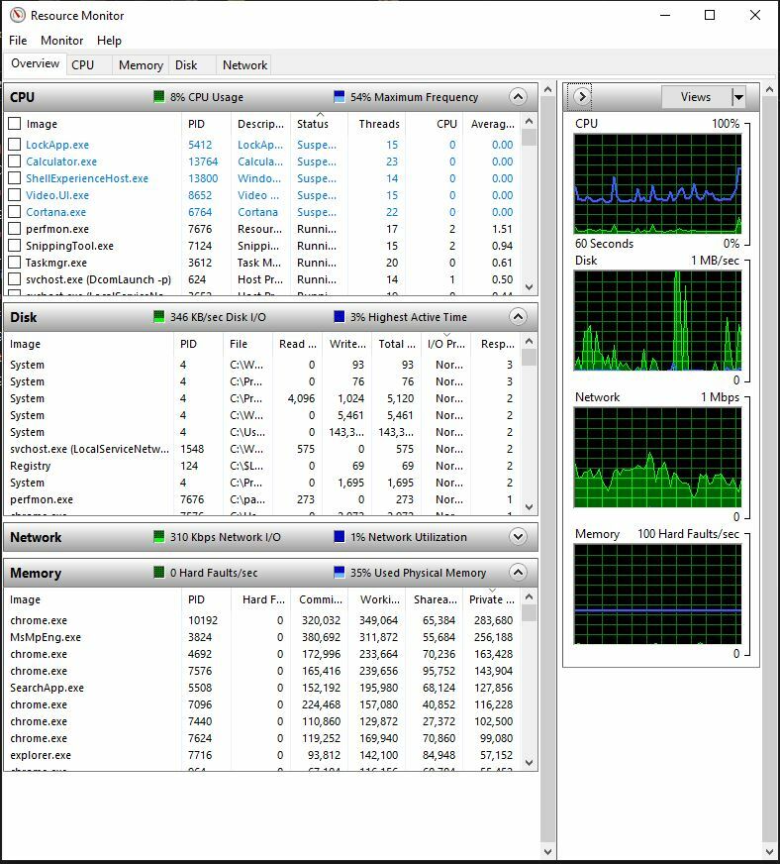780x864 pixels.
Task: Check the Taskmgr.exe process checkbox
Action: [x=15, y=263]
